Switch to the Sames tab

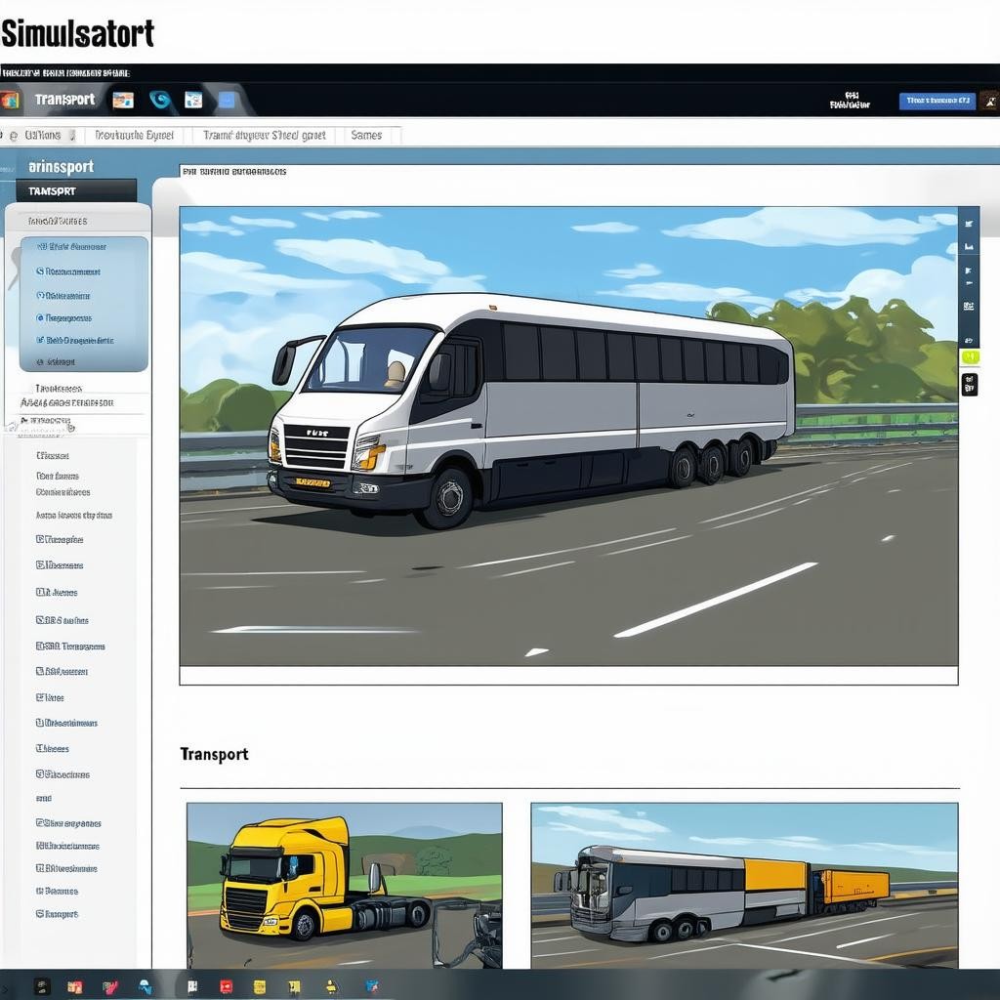point(366,136)
